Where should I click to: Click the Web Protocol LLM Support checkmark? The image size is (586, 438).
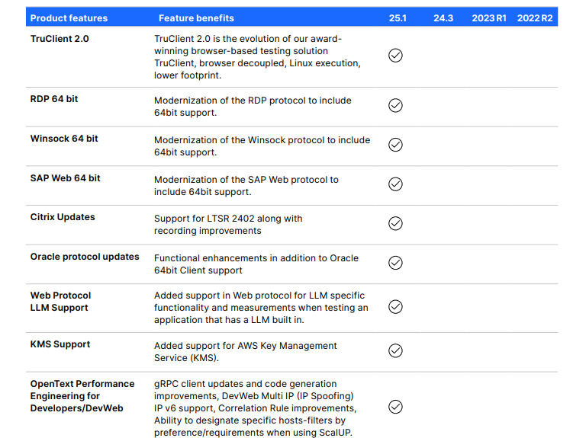[x=395, y=307]
